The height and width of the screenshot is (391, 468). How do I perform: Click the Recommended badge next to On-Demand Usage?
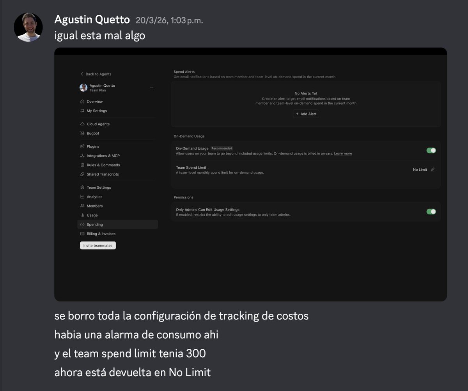pyautogui.click(x=222, y=148)
